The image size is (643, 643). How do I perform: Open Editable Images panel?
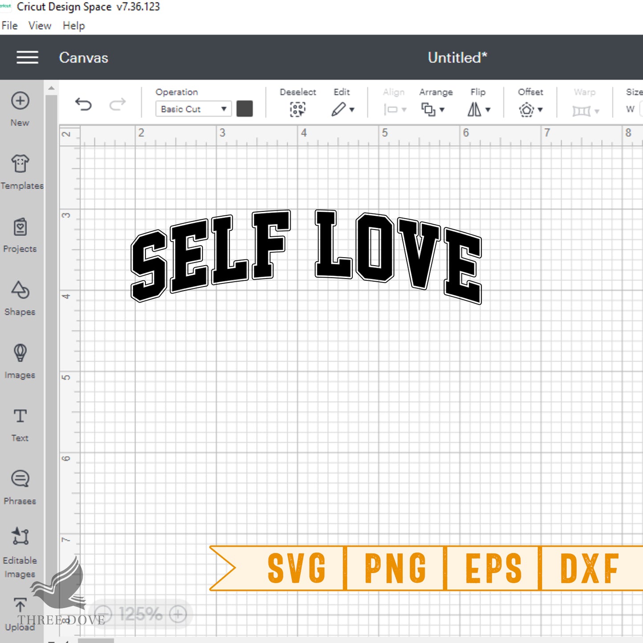point(20,553)
